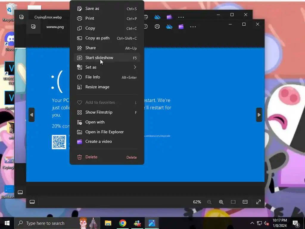The height and width of the screenshot is (229, 305).
Task: Go to next image with right arrow
Action: [x=259, y=115]
